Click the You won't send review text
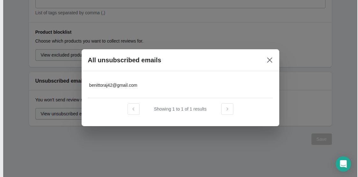 (x=57, y=100)
